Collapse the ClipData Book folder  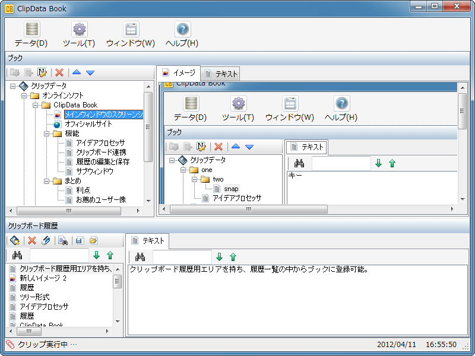pyautogui.click(x=36, y=106)
